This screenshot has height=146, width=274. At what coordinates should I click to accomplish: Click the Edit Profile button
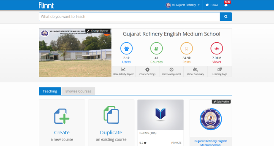[x=221, y=101]
